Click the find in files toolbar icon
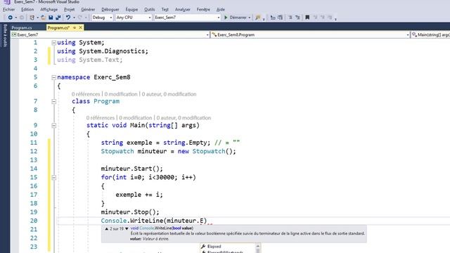 pos(258,18)
